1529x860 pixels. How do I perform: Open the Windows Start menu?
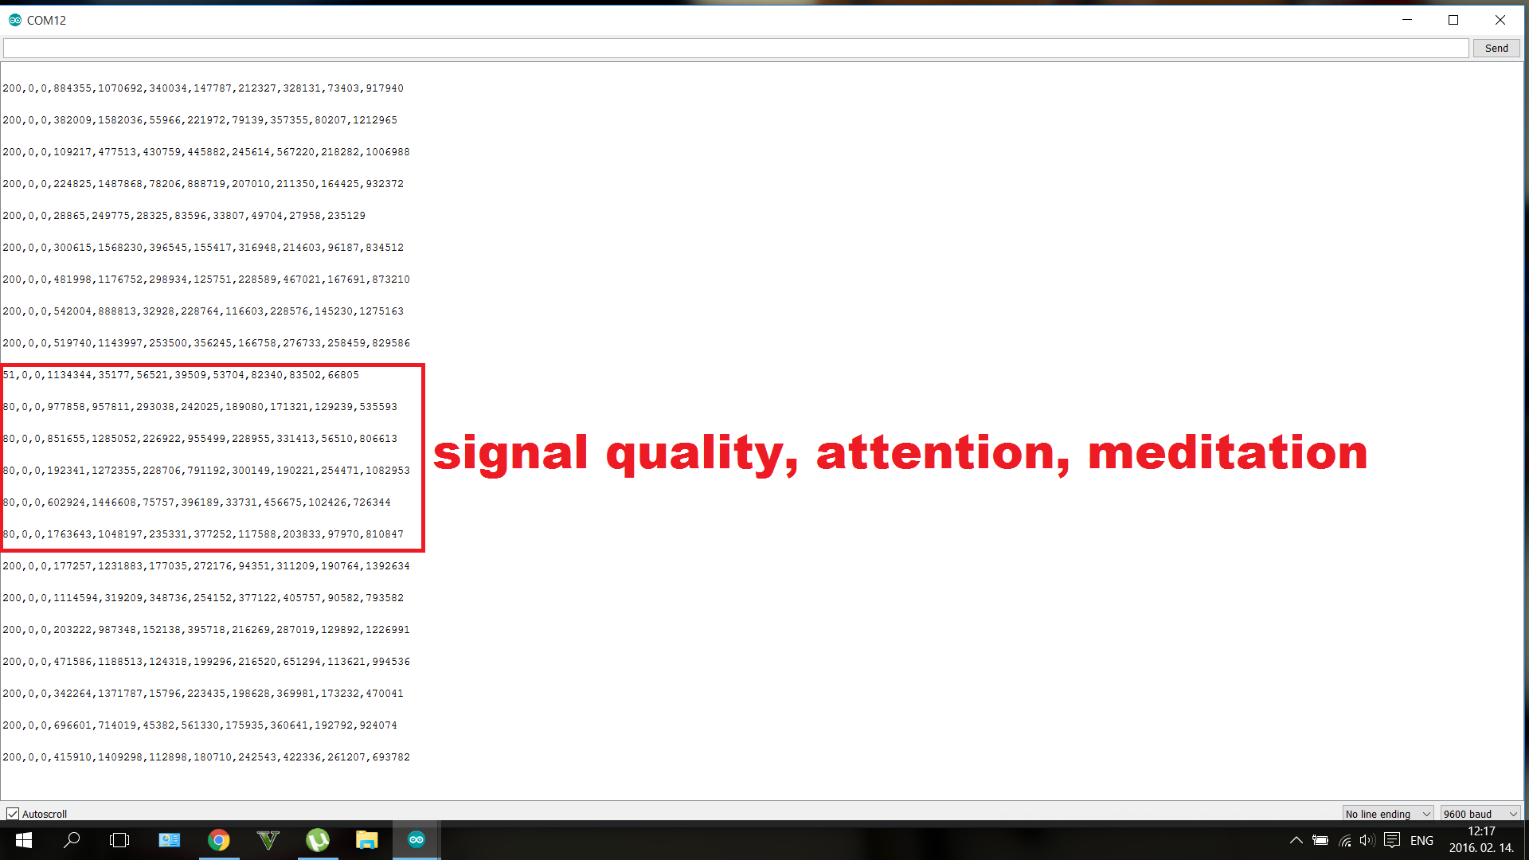[x=24, y=840]
